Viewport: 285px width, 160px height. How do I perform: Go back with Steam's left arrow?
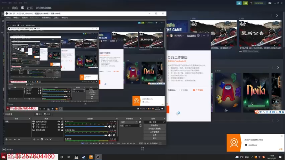click(3, 8)
